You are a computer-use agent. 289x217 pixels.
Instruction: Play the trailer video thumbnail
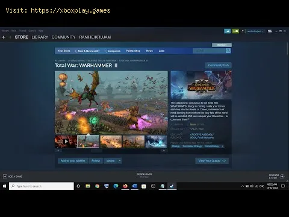(x=66, y=142)
